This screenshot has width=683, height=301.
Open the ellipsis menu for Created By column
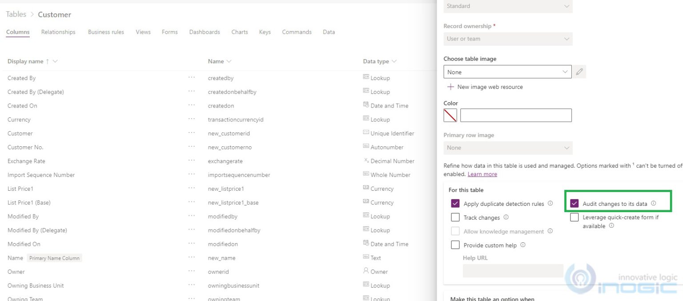point(191,78)
